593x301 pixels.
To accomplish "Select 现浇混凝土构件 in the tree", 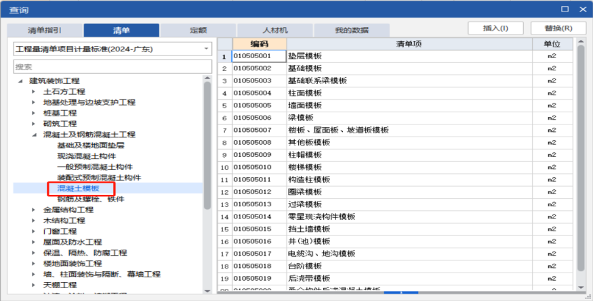I will pyautogui.click(x=87, y=156).
